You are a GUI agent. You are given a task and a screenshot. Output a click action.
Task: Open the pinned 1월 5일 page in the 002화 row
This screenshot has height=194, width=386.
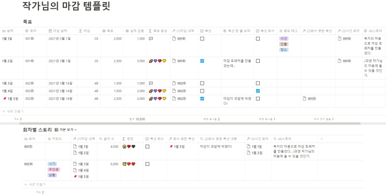click(81, 176)
